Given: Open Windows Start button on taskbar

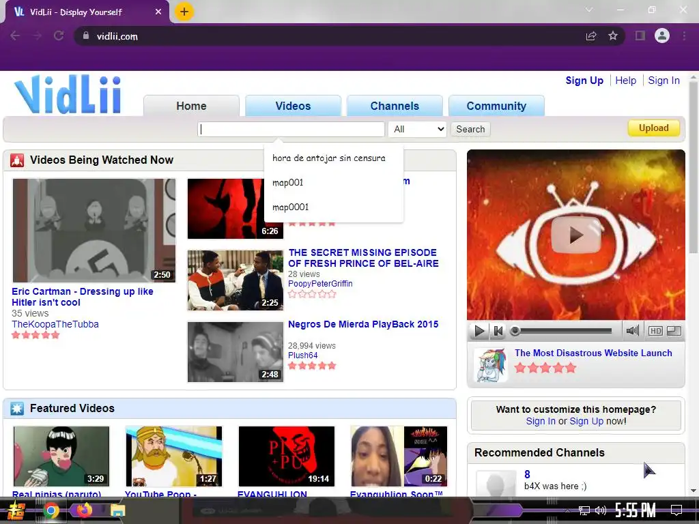Looking at the screenshot, I should 16,510.
